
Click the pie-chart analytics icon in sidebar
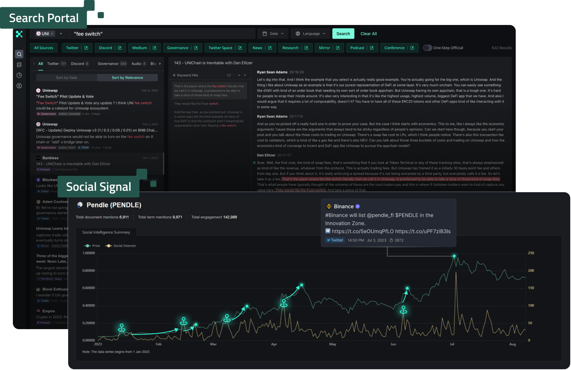point(19,75)
